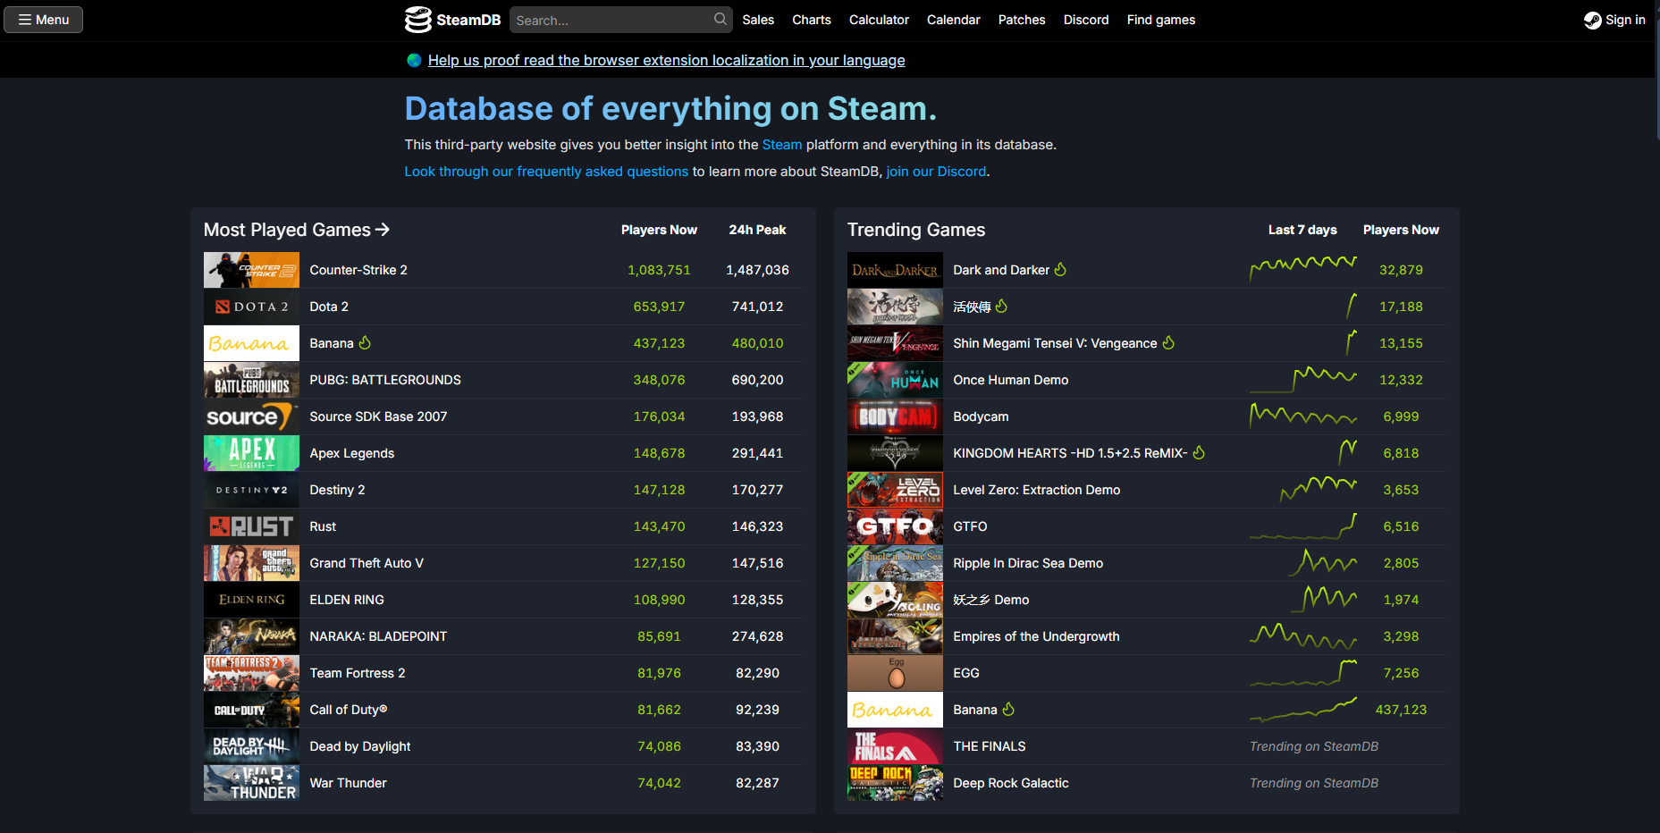1660x833 pixels.
Task: Open THE FINALS thumbnail
Action: pyautogui.click(x=895, y=746)
